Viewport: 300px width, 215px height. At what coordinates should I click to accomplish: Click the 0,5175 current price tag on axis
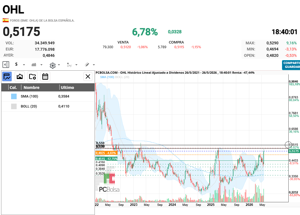[x=294, y=151]
